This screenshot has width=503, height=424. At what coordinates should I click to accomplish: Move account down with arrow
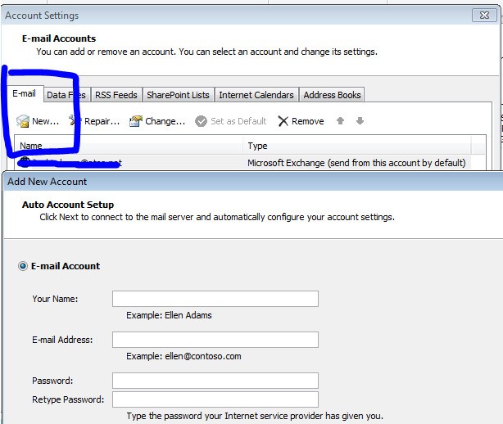click(x=360, y=121)
